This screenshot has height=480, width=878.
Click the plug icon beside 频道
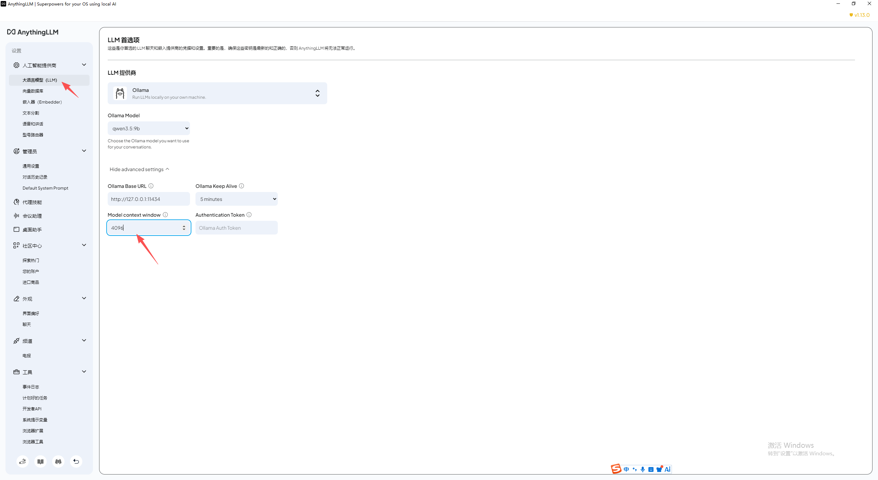[16, 341]
